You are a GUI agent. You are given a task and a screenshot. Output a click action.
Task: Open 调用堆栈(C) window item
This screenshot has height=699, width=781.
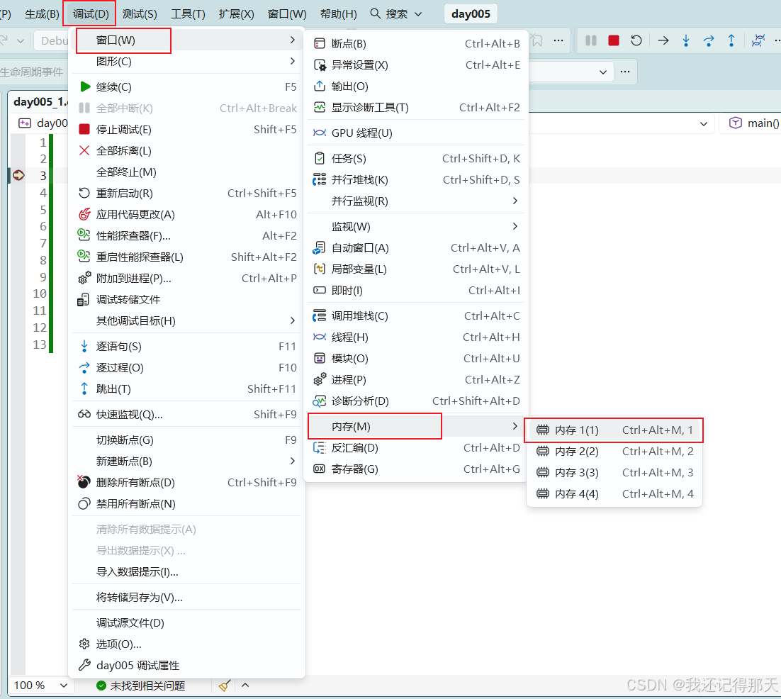pyautogui.click(x=416, y=316)
